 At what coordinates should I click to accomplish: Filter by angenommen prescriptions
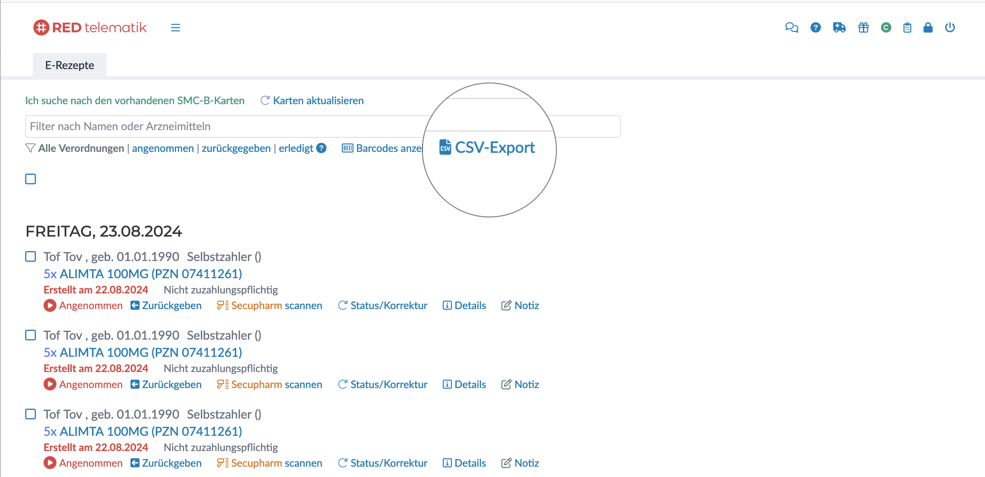point(163,148)
